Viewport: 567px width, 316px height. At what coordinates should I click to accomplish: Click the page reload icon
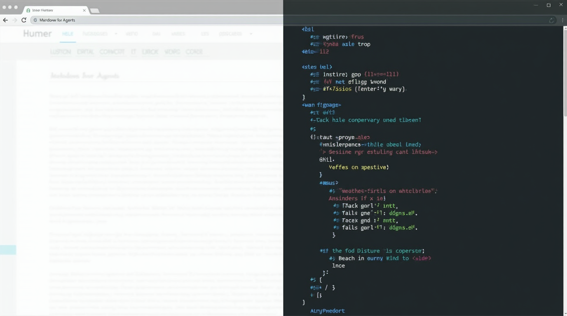[24, 20]
